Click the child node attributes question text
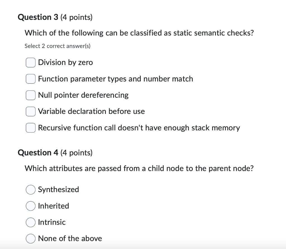Viewport: 286px width, 249px height. 139,168
